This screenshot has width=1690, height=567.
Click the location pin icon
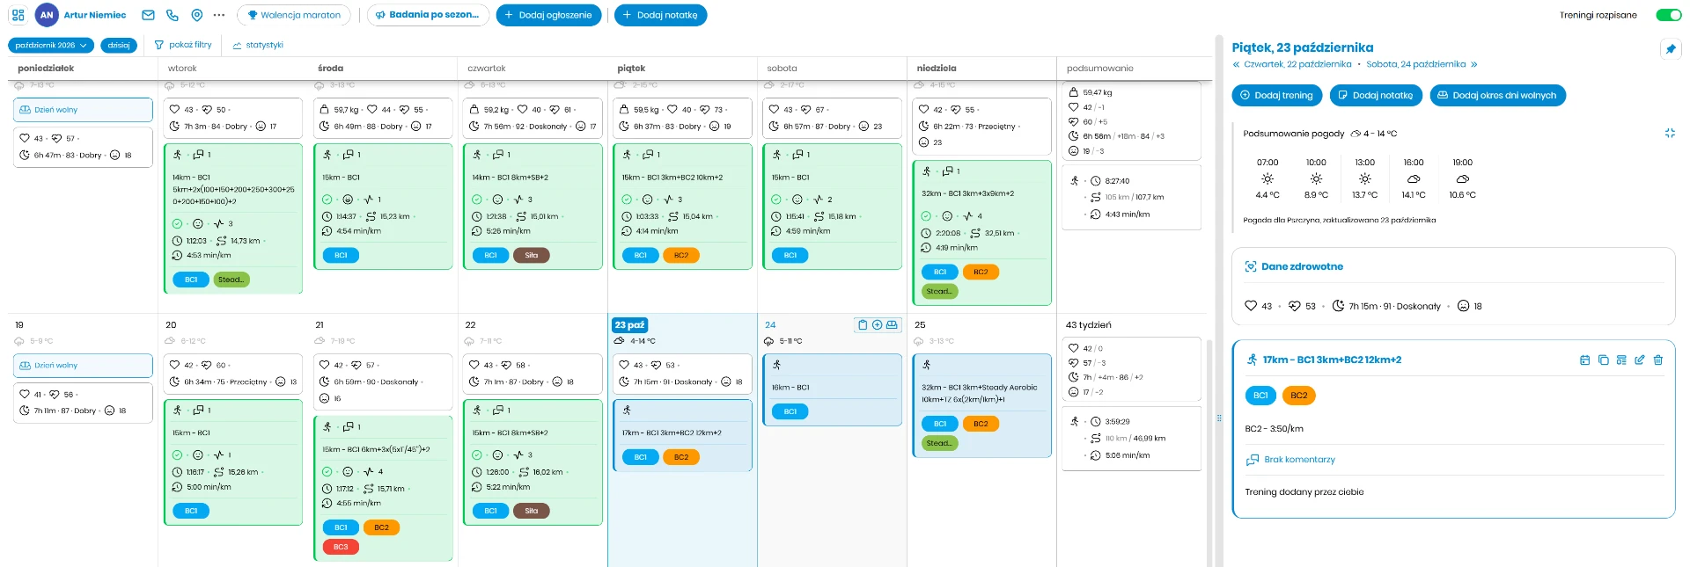point(197,15)
